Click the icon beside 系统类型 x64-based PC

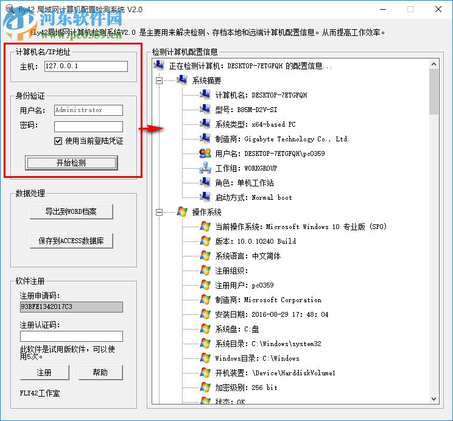205,124
